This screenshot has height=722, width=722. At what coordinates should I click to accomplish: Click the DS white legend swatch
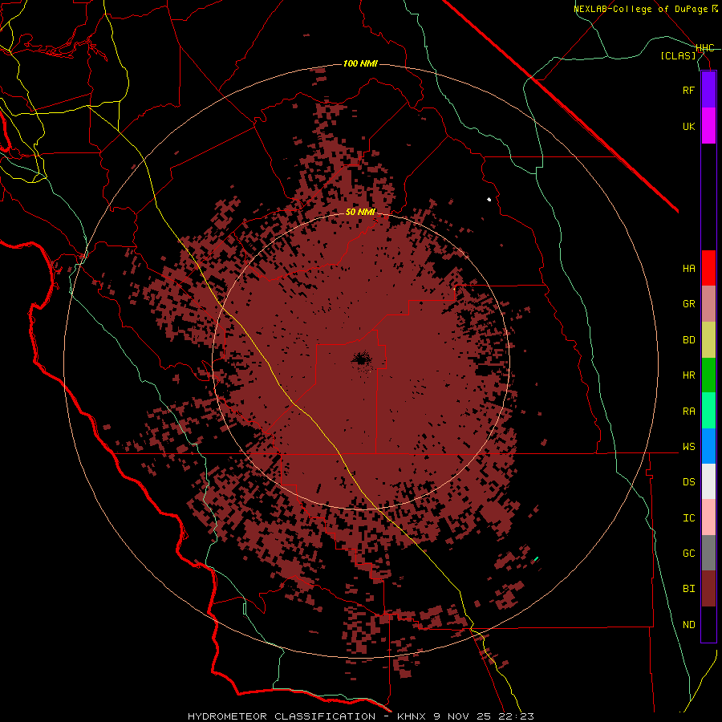coord(708,481)
